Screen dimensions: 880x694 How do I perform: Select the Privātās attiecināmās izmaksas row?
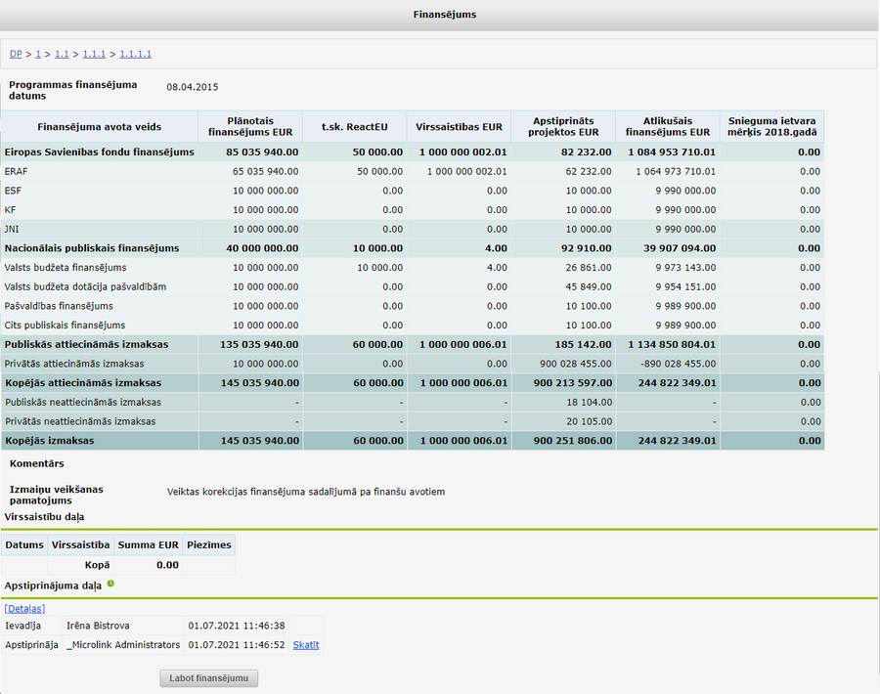click(x=413, y=365)
